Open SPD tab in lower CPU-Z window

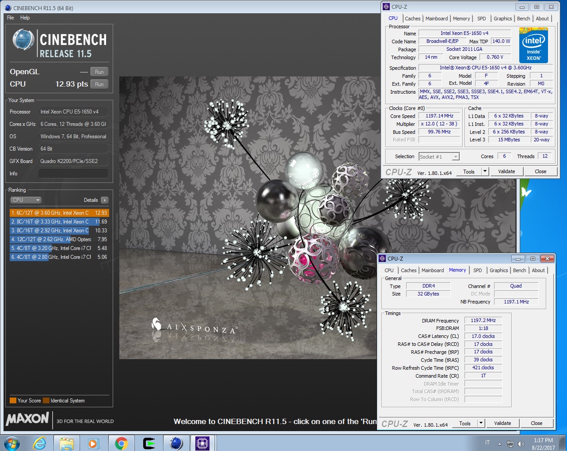478,270
